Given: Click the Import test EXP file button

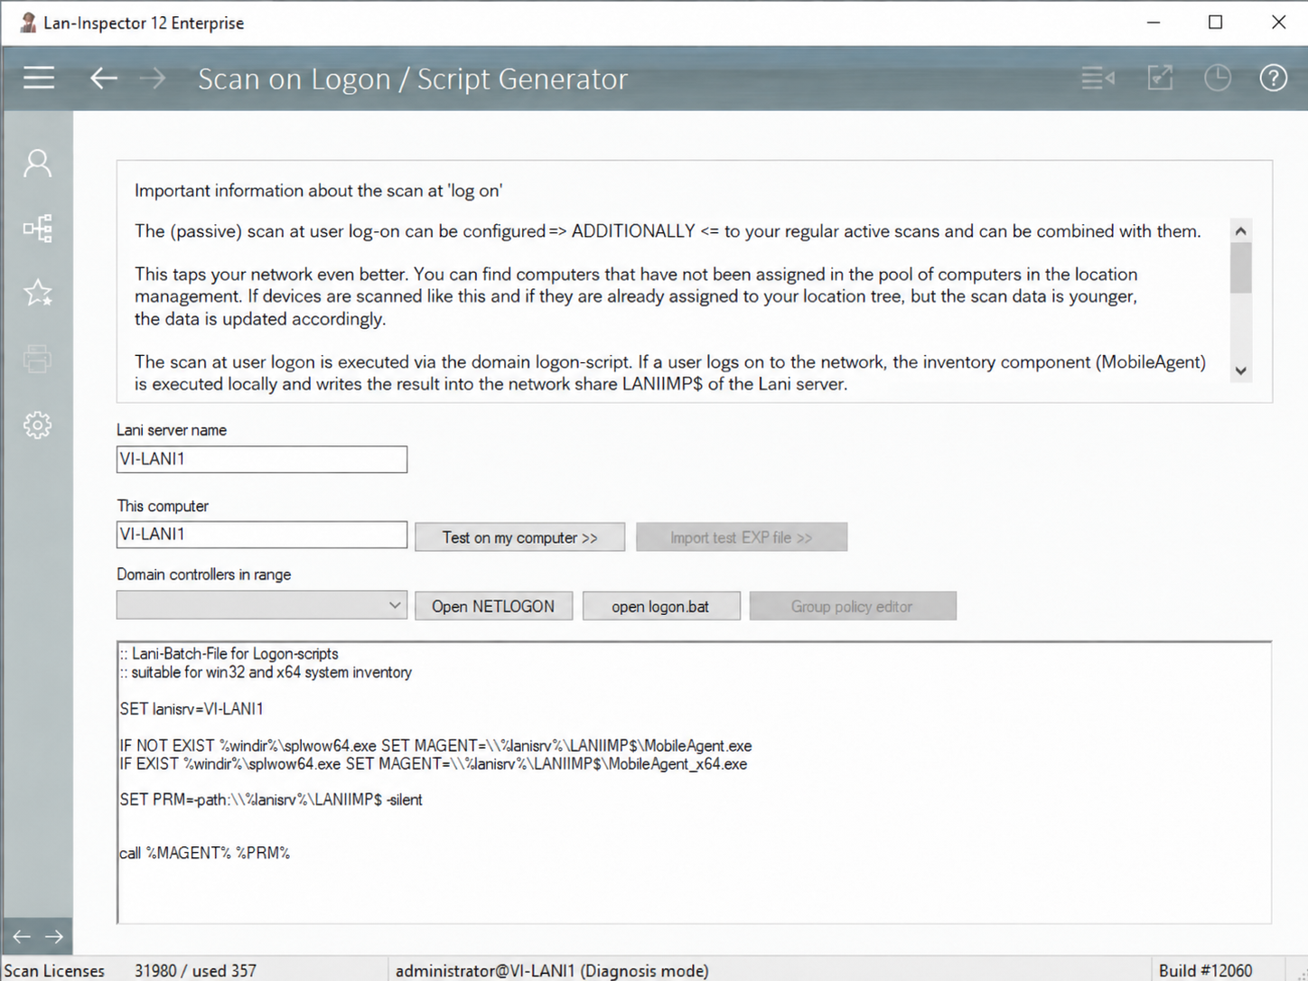Looking at the screenshot, I should (x=742, y=537).
